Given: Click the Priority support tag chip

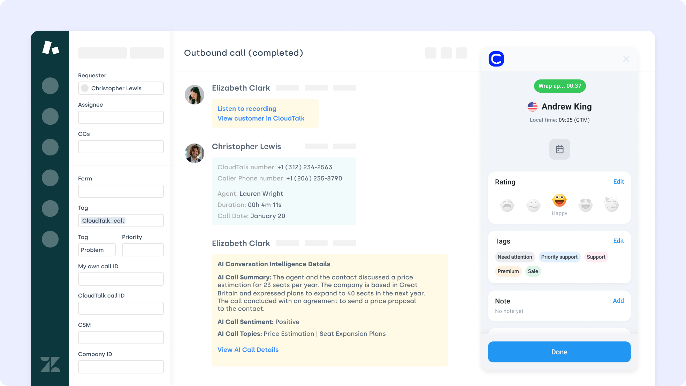Looking at the screenshot, I should 559,257.
